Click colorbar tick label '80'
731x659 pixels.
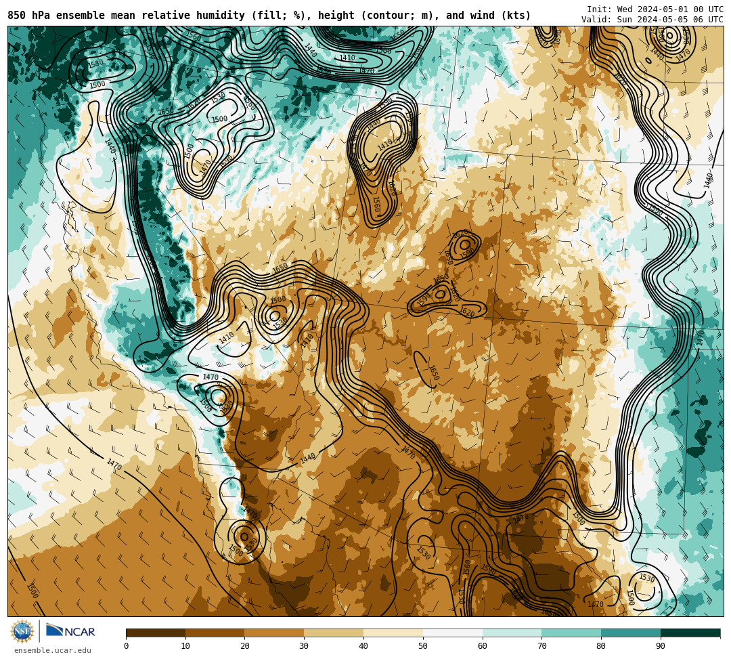602,646
